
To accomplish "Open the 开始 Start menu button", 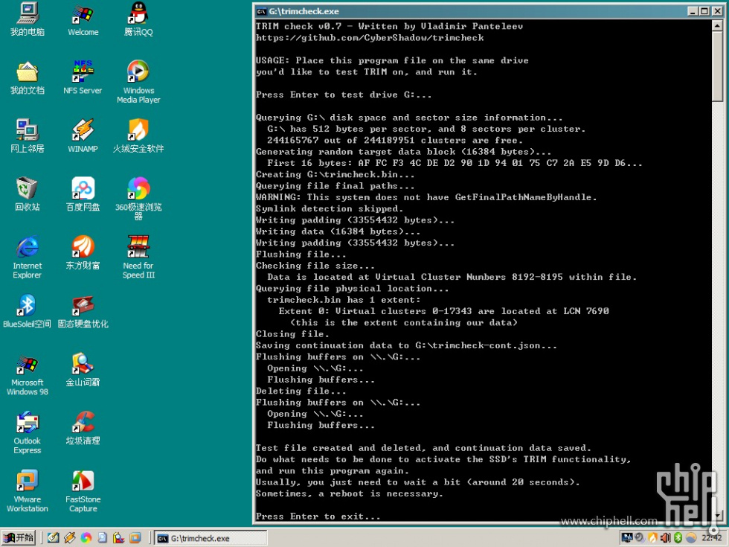I will (19, 537).
